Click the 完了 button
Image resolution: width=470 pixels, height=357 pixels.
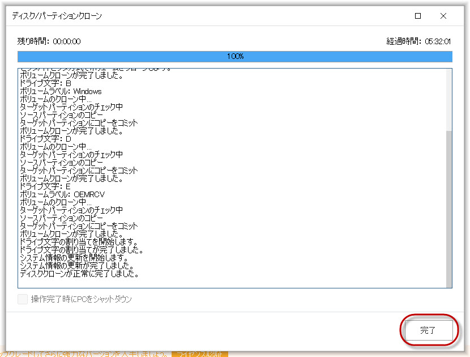429,330
